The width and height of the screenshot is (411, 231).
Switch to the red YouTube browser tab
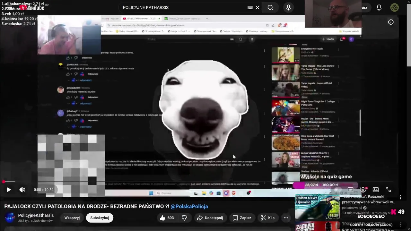[141, 19]
